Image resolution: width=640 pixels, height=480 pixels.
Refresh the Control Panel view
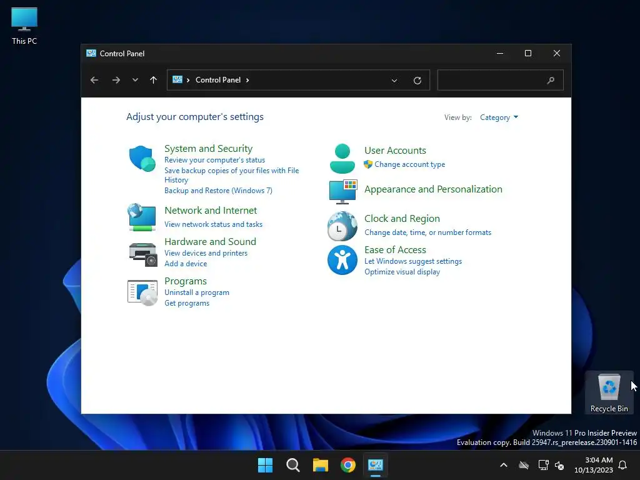click(x=417, y=81)
